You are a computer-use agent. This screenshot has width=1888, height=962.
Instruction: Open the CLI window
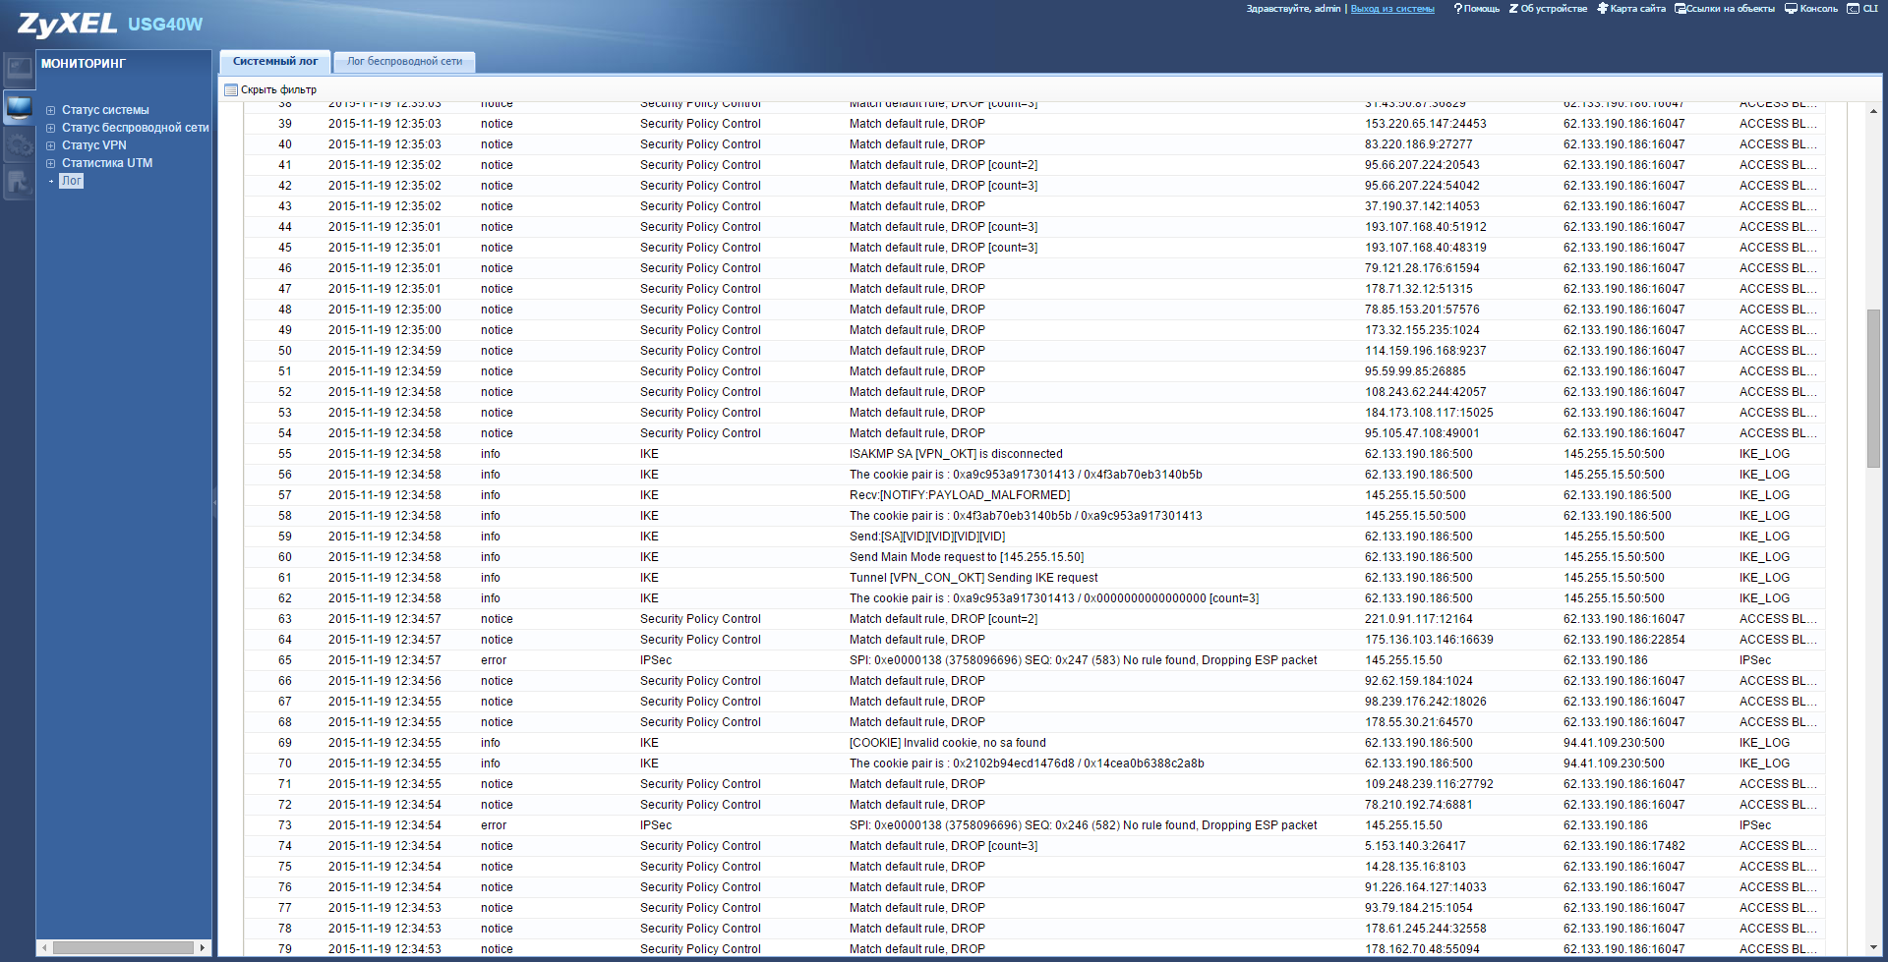[x=1862, y=9]
